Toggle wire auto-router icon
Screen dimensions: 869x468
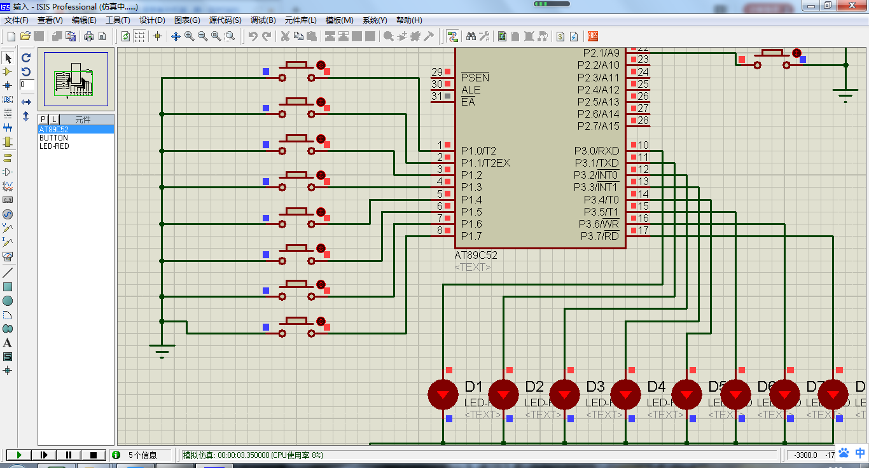(x=452, y=36)
